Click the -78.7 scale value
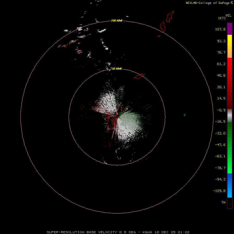 [220, 168]
